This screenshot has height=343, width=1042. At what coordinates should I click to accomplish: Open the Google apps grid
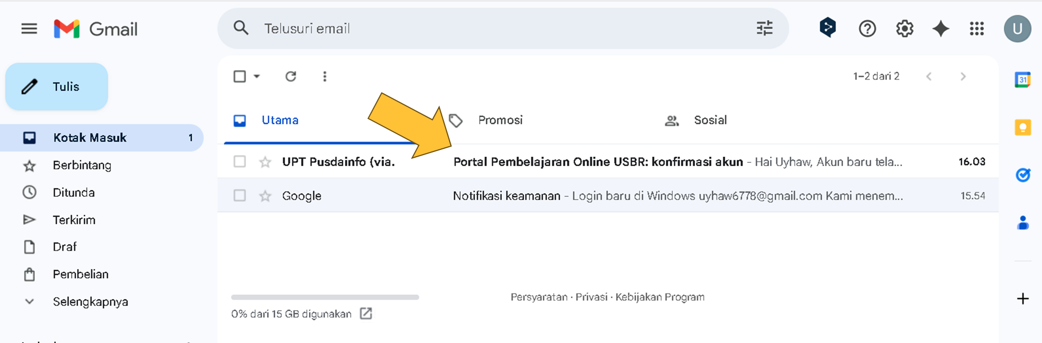[x=976, y=29]
